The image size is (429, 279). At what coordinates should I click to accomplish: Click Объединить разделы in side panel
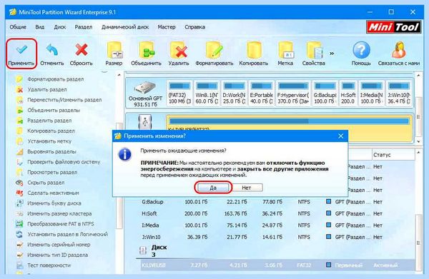(x=54, y=111)
